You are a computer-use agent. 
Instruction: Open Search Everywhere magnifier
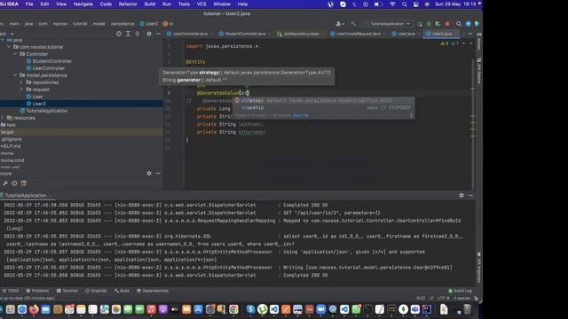click(459, 24)
